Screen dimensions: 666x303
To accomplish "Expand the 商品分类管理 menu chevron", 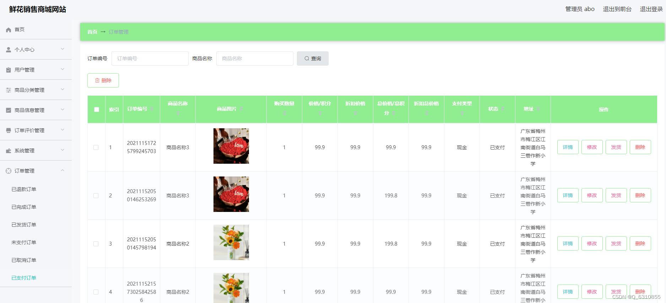I will click(63, 90).
